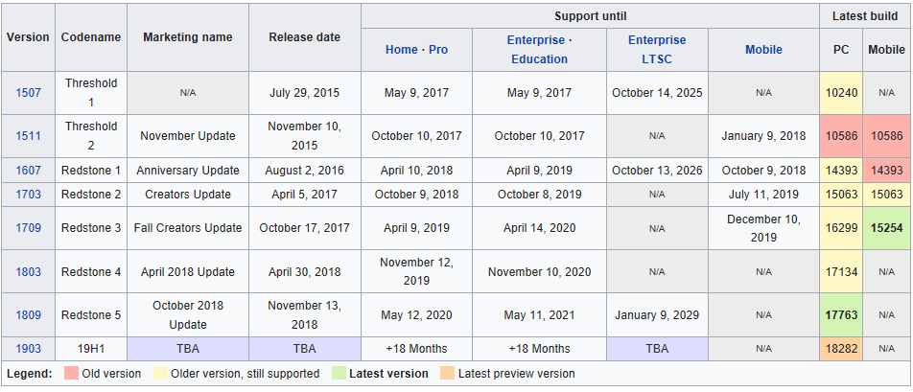Click the 1803 version link
The width and height of the screenshot is (913, 392).
tap(28, 272)
